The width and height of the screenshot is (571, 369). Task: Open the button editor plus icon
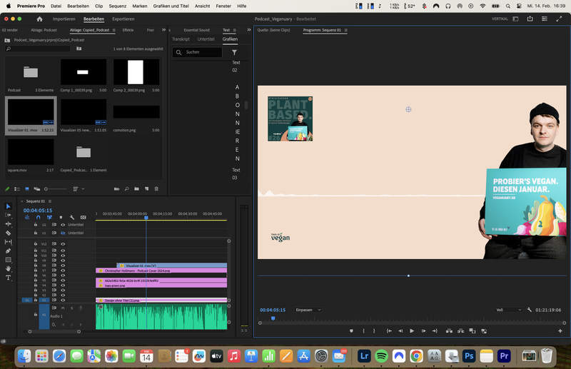(560, 331)
